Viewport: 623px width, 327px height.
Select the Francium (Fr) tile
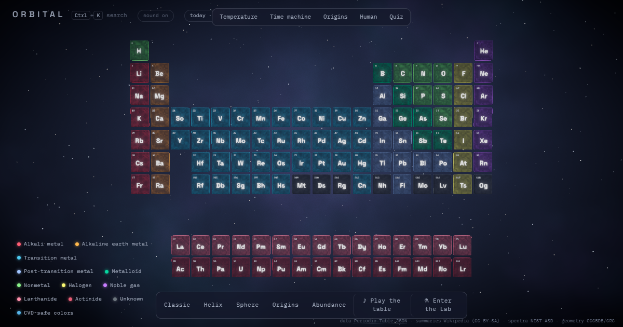click(x=140, y=184)
